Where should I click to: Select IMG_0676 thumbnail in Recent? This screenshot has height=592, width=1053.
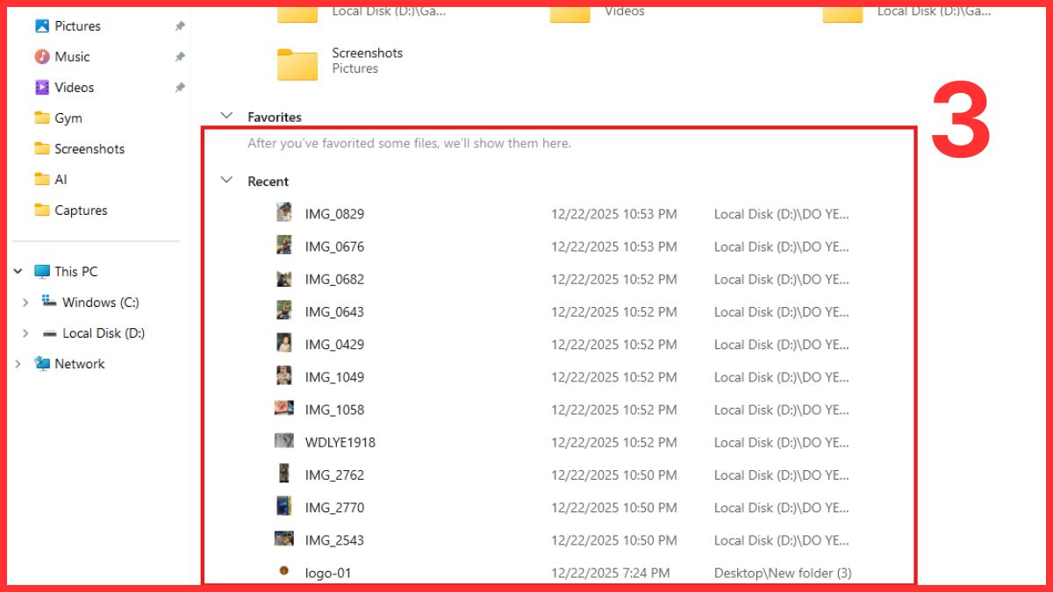click(x=283, y=246)
